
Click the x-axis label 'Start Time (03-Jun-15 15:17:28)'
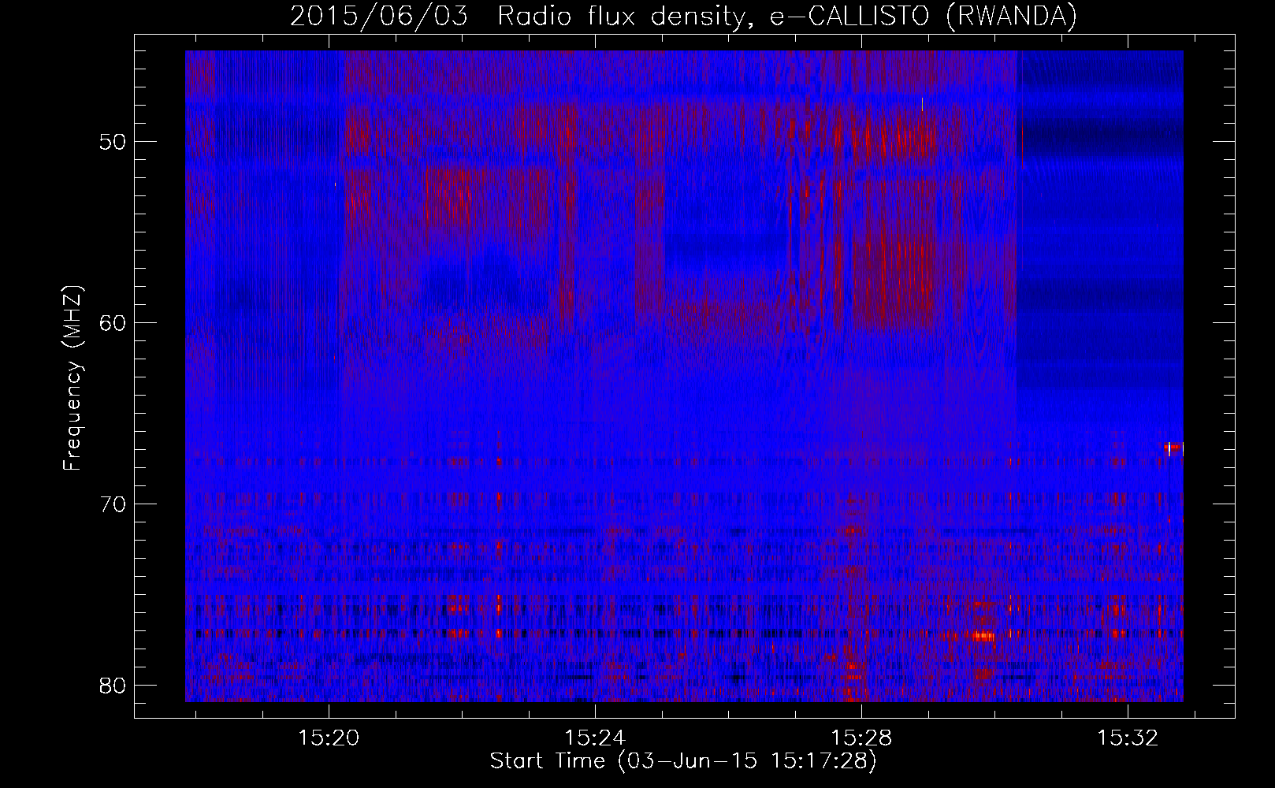tap(683, 761)
